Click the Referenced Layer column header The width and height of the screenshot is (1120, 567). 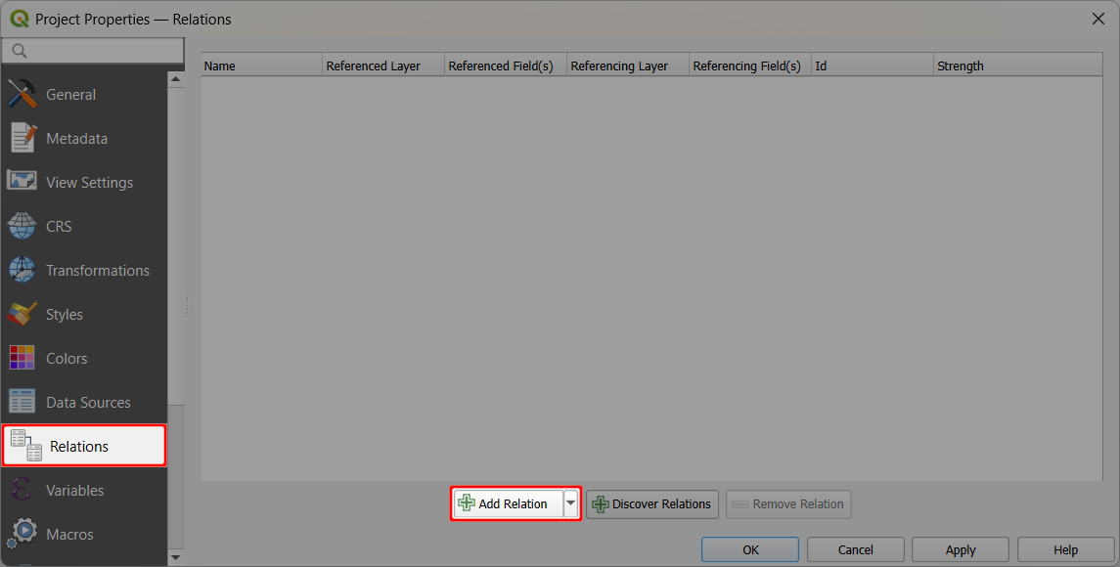381,65
